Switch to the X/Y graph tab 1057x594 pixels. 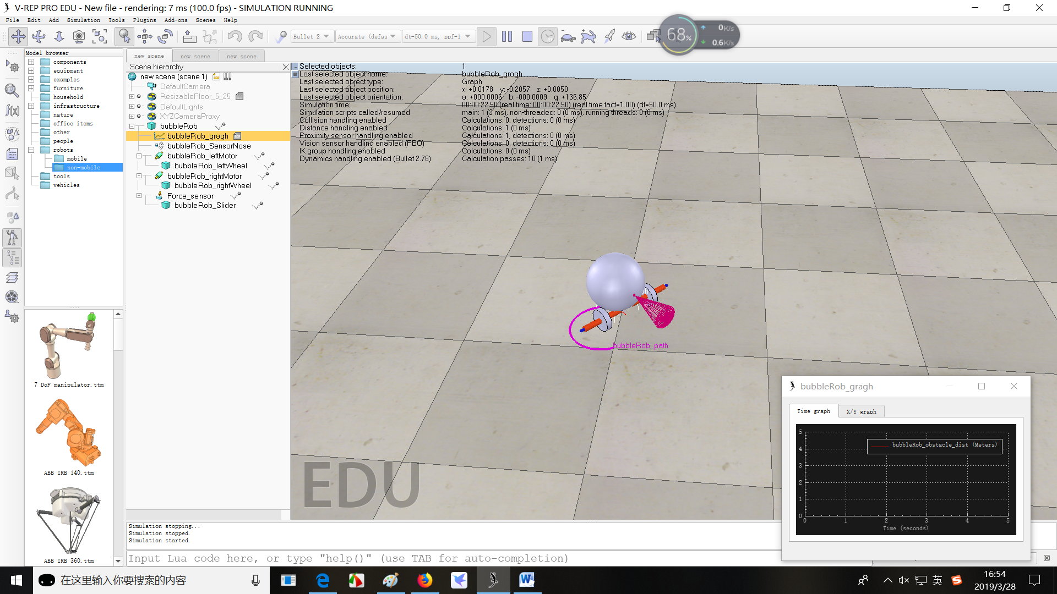point(861,411)
